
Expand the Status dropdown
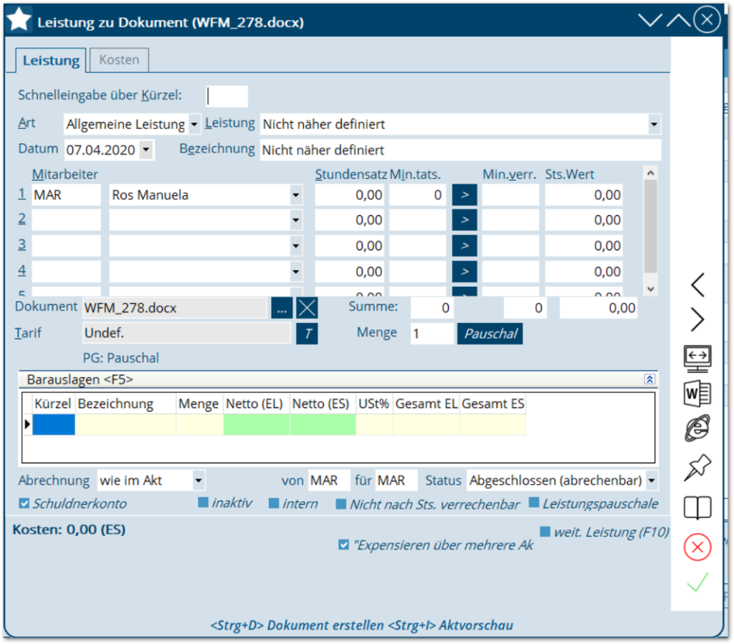coord(651,480)
